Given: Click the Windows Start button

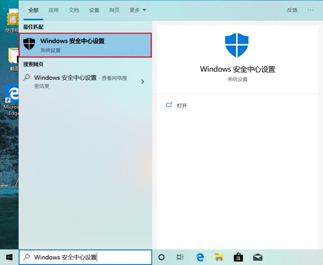Looking at the screenshot, I should coord(9,257).
